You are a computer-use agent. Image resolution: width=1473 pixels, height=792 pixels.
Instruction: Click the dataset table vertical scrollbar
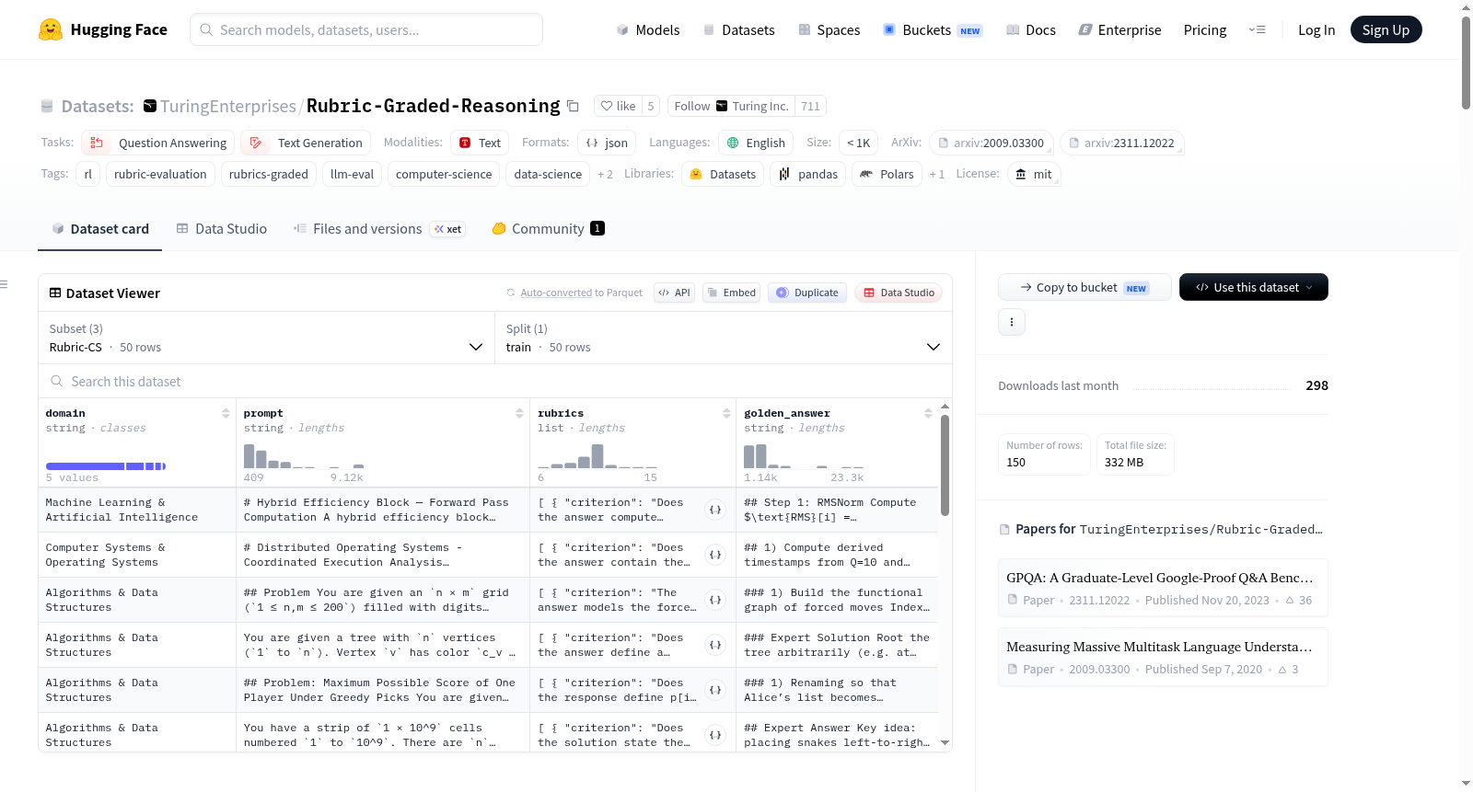(x=945, y=465)
